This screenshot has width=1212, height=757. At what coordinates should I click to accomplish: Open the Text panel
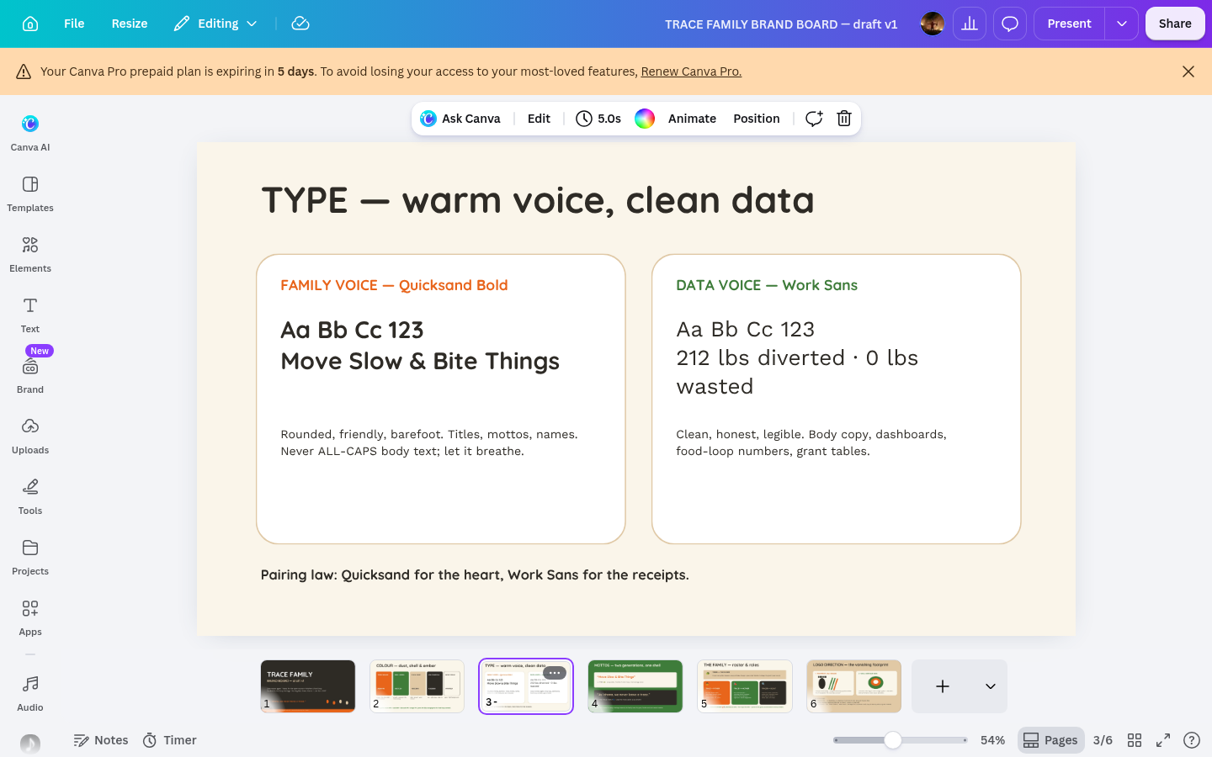pos(30,315)
